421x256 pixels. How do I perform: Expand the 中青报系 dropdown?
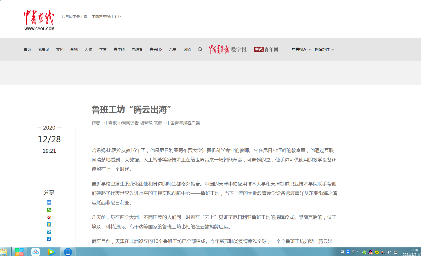301,49
